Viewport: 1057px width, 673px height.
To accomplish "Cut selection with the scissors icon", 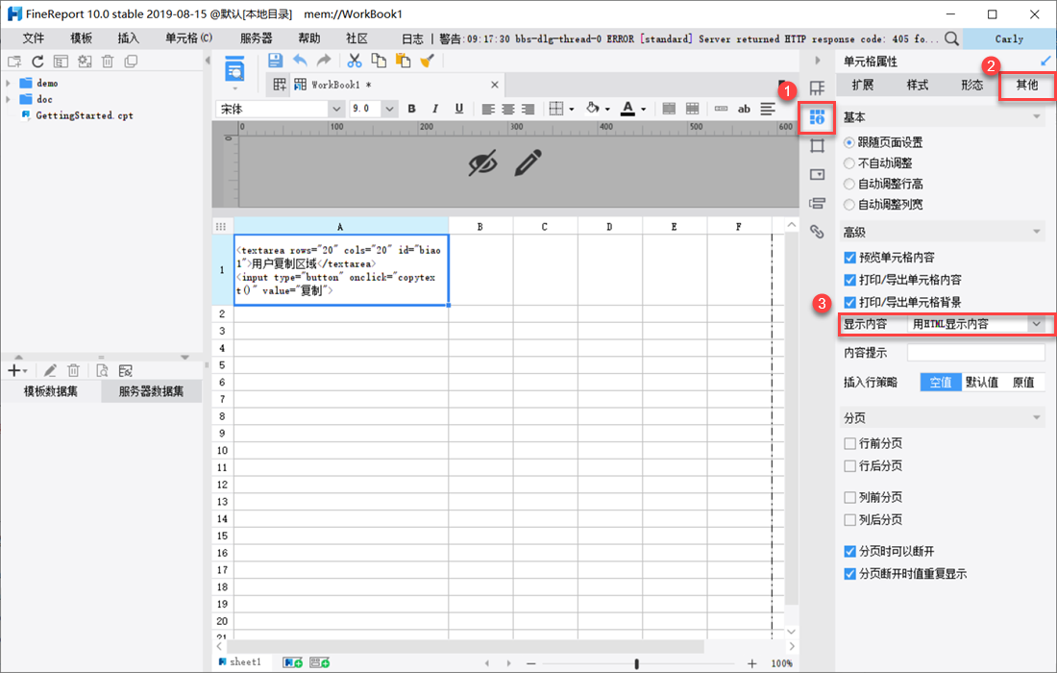I will (x=355, y=60).
